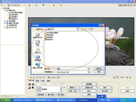
Task: Select 我的圖片 in folder tree
Action: point(14,17)
